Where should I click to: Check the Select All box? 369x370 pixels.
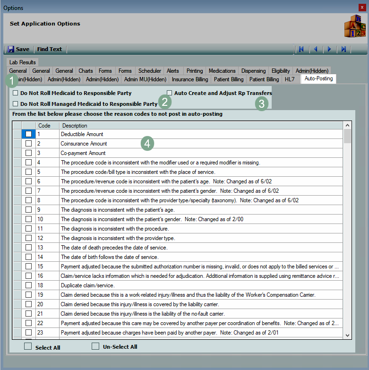pyautogui.click(x=28, y=346)
